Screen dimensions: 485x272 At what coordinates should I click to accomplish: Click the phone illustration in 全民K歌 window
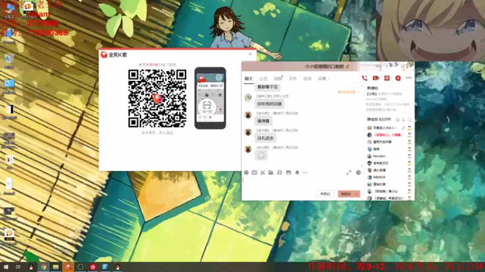coord(210,98)
